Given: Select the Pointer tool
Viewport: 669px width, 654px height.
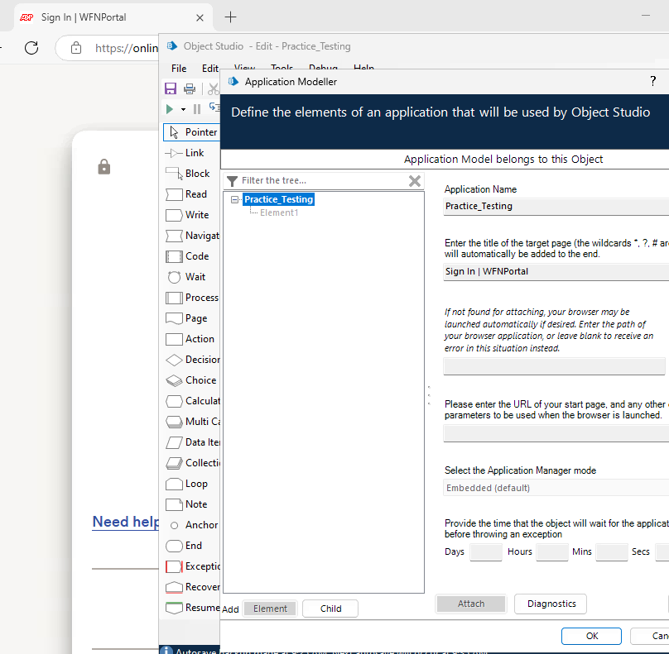Looking at the screenshot, I should pyautogui.click(x=191, y=132).
